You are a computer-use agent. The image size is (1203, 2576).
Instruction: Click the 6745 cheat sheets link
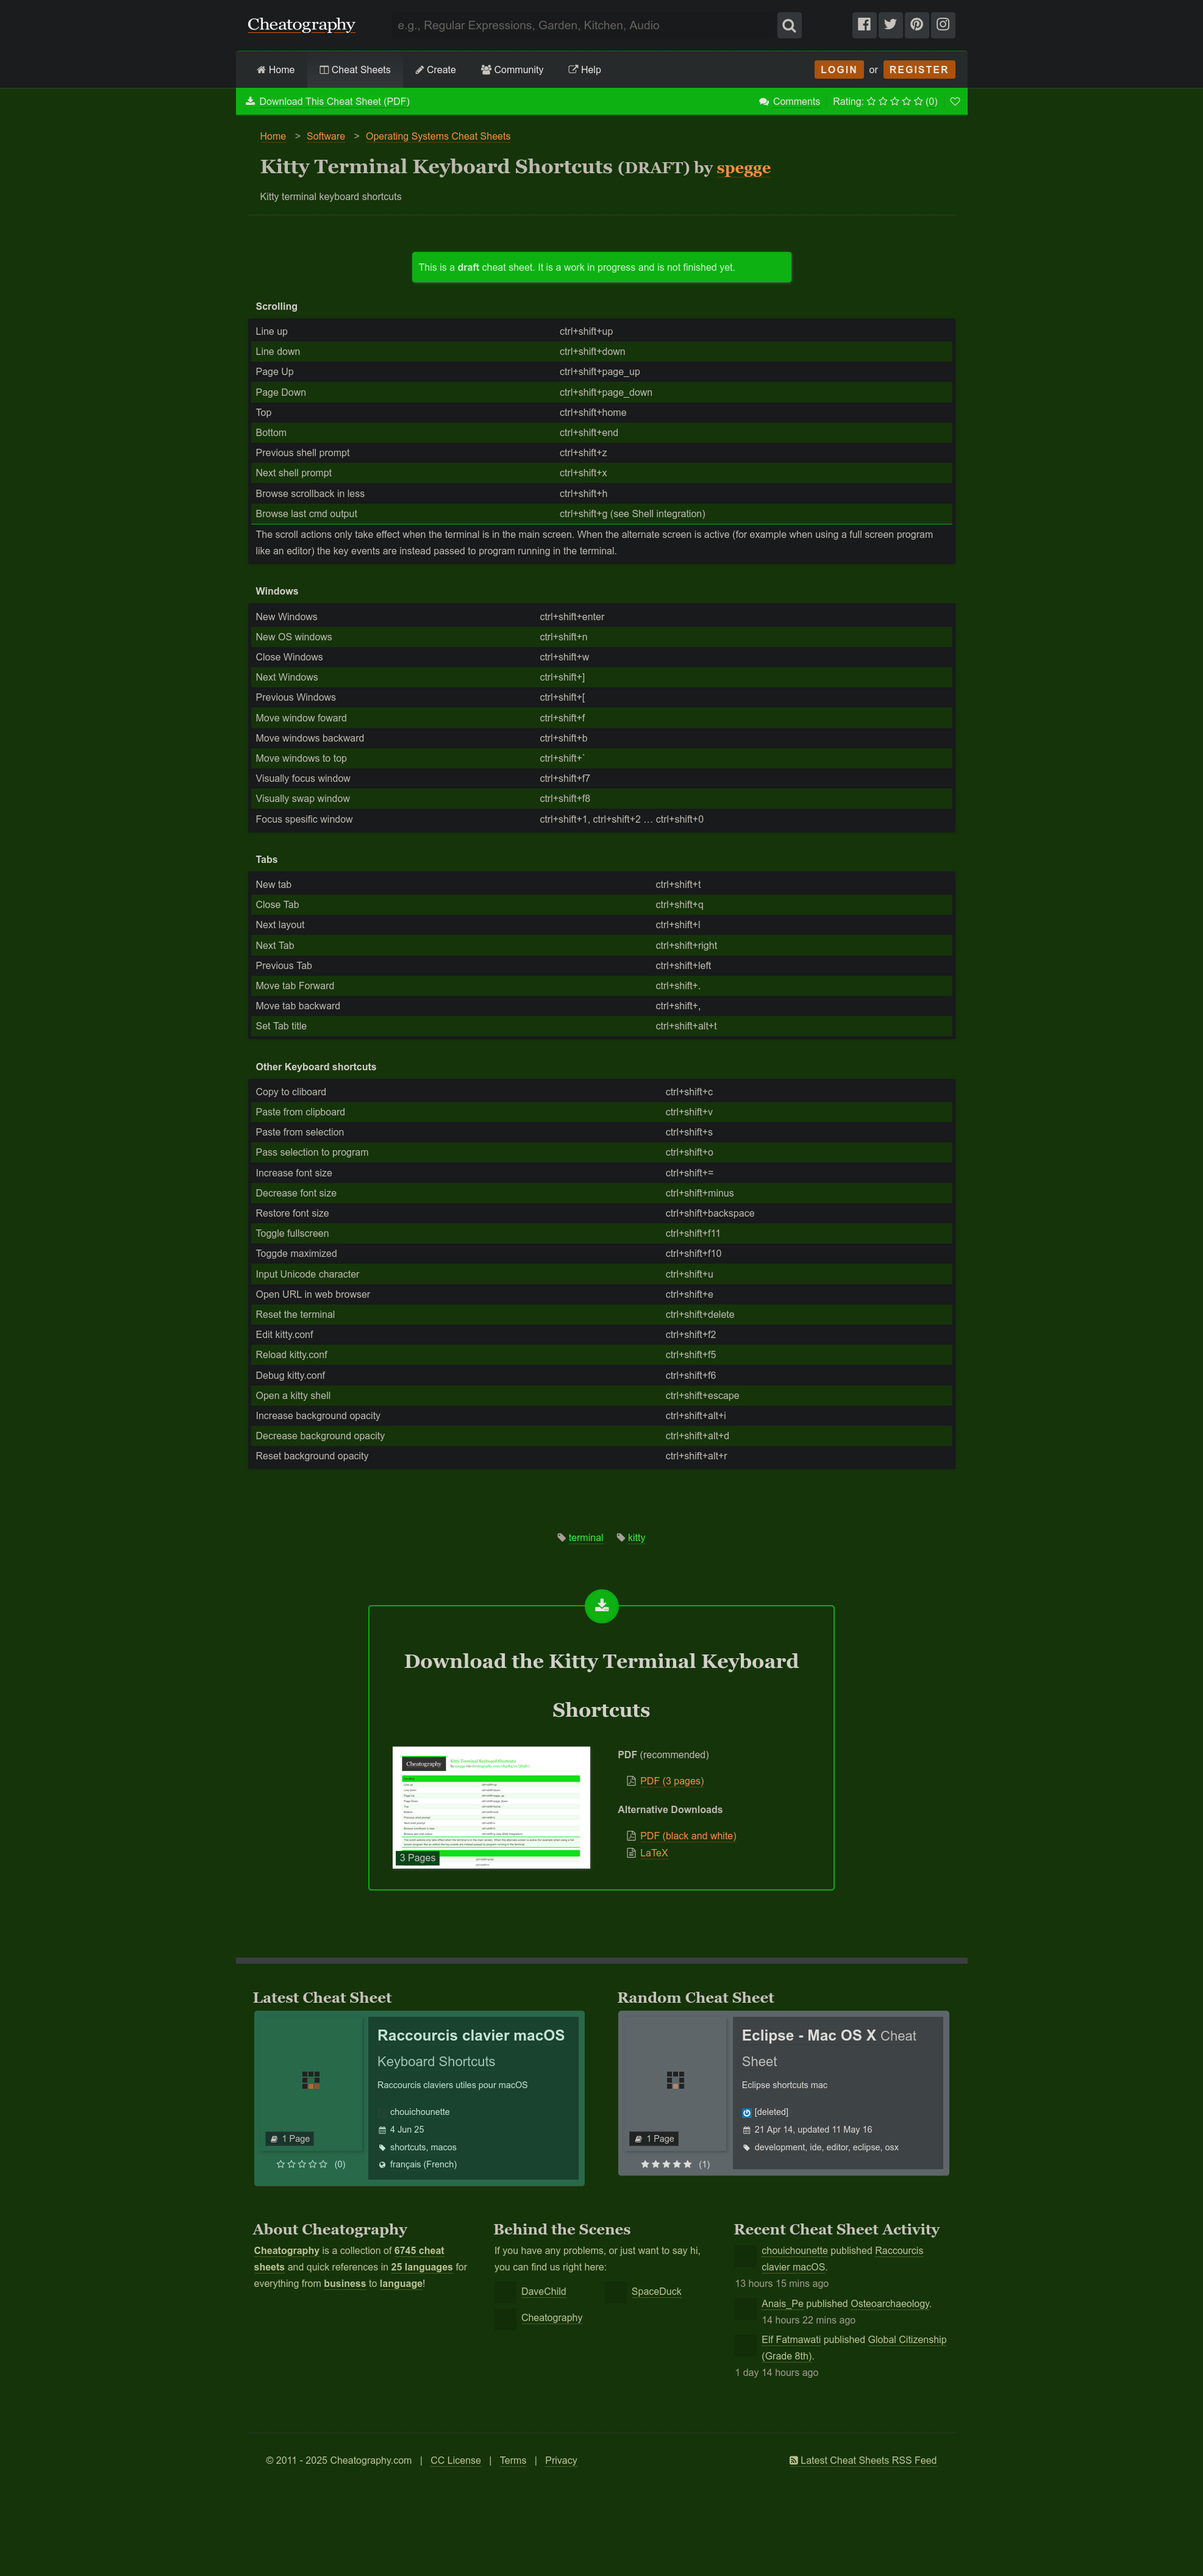(419, 2250)
